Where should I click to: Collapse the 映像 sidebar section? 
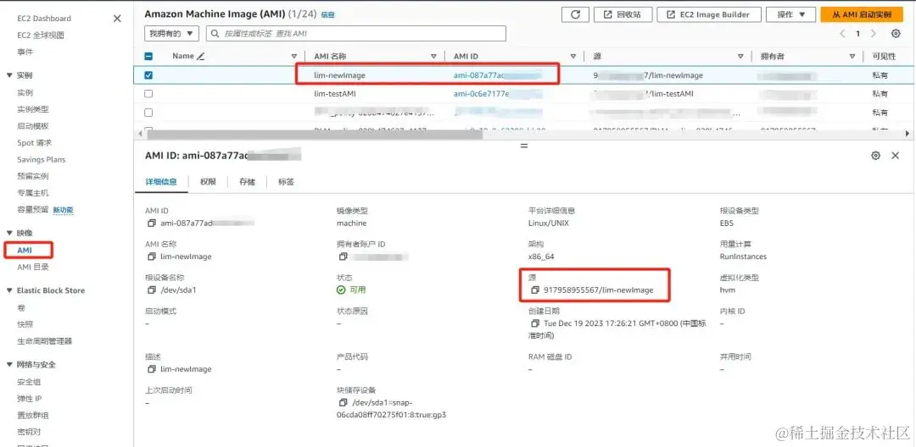tap(8, 233)
